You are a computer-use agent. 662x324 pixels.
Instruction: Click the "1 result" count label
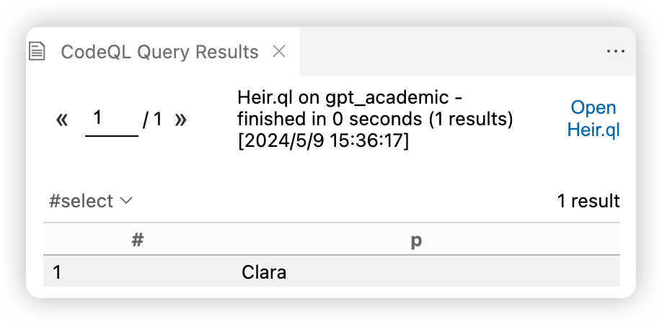pos(588,201)
